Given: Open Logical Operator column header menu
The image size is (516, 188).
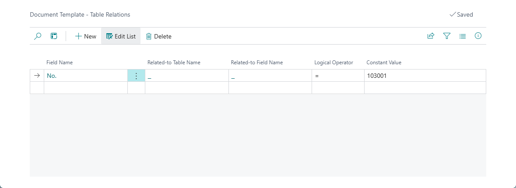Looking at the screenshot, I should [333, 63].
